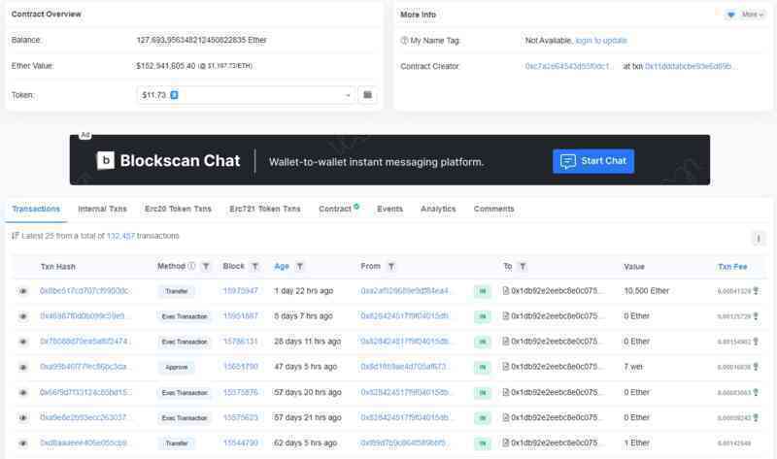Screen dimensions: 777x459
Task: Click the eye icon on the 10,500 Ether row
Action: [x=22, y=291]
